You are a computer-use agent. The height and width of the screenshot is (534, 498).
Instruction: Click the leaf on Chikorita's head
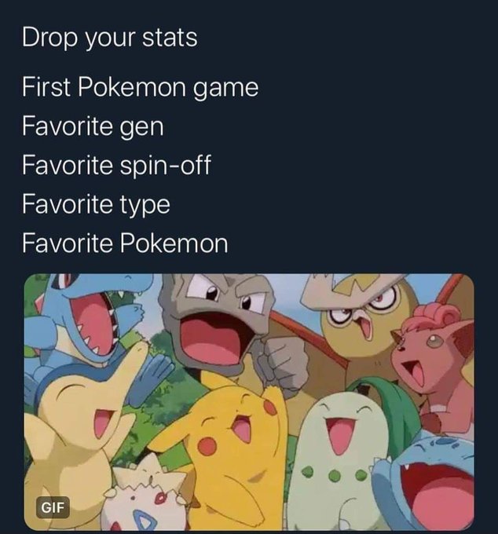pyautogui.click(x=385, y=402)
